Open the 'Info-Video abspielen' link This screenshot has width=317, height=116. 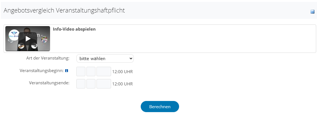74,29
